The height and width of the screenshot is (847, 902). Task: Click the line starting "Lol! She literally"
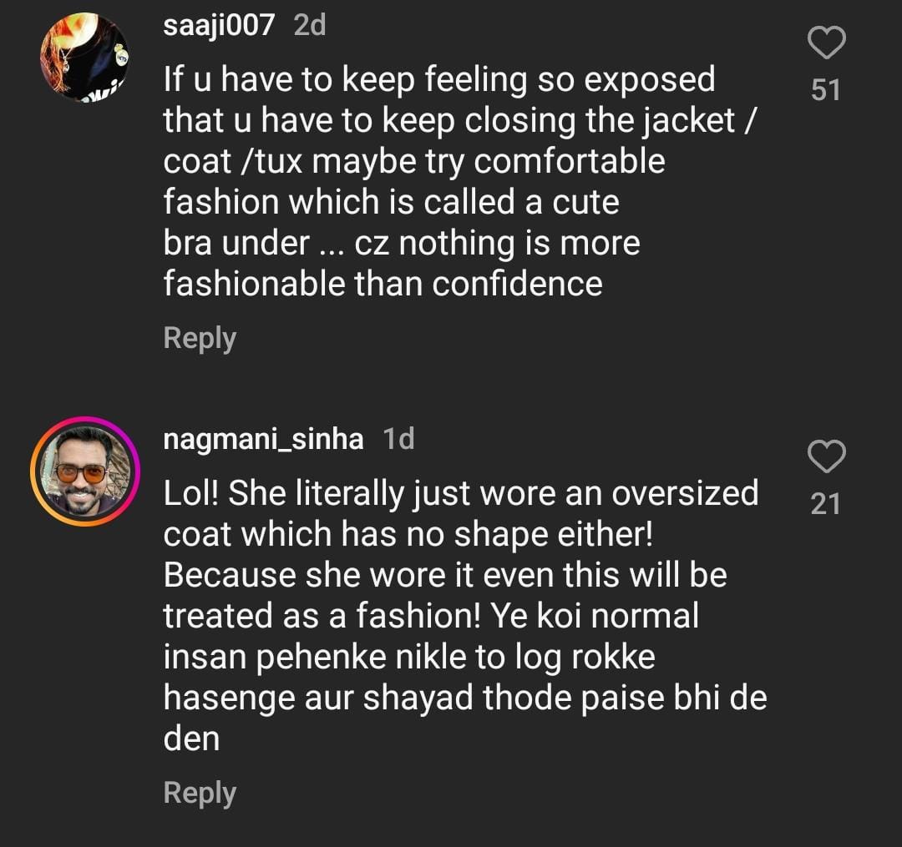[x=461, y=493]
